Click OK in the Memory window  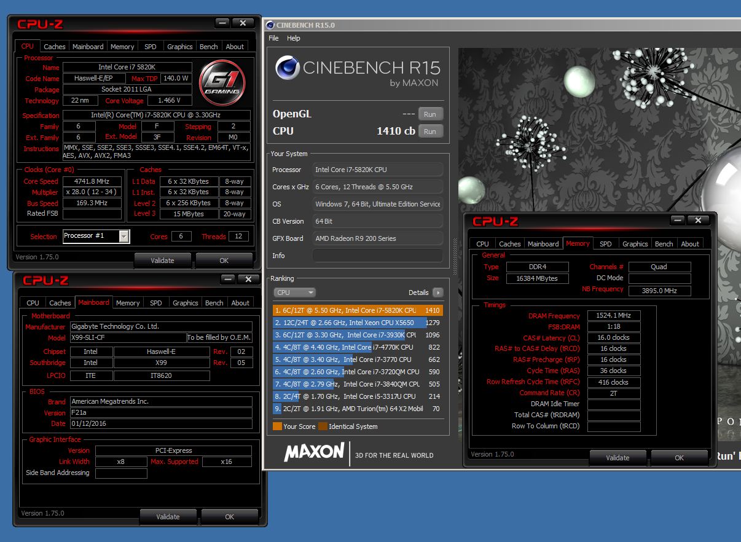(680, 458)
